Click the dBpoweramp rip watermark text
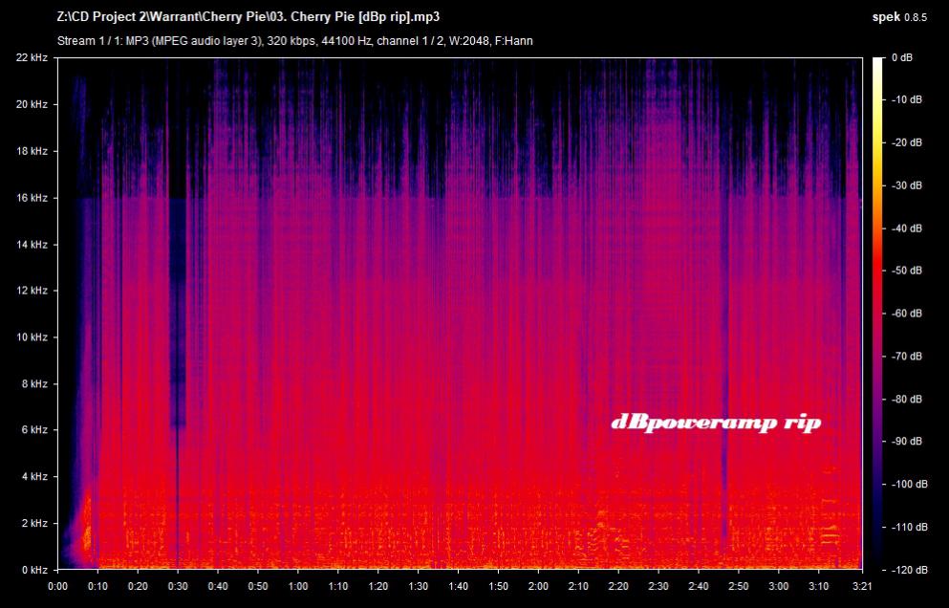 [716, 423]
